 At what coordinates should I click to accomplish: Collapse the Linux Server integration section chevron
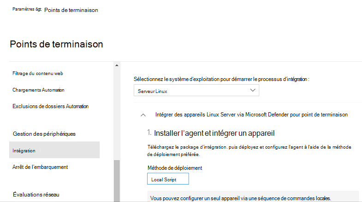click(x=143, y=115)
